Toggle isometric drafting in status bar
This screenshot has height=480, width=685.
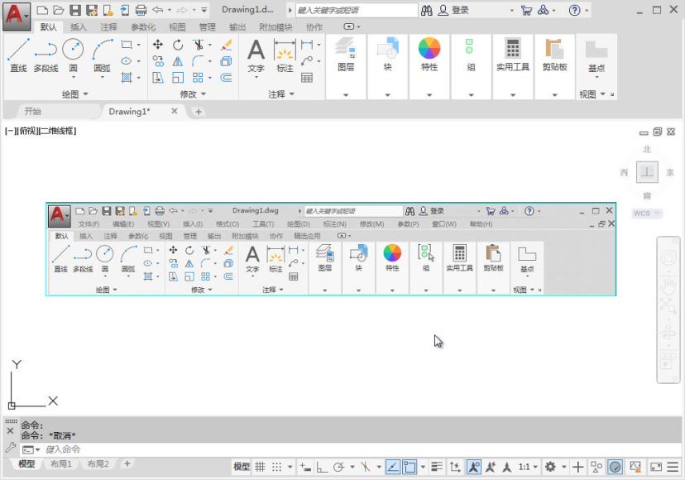366,467
